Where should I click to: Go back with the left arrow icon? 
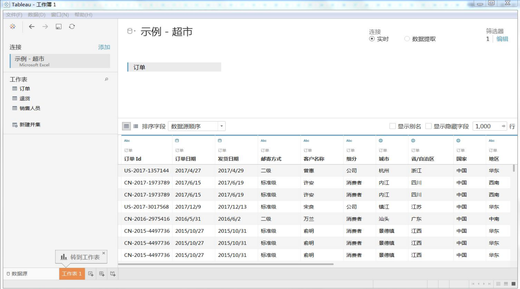coord(32,27)
